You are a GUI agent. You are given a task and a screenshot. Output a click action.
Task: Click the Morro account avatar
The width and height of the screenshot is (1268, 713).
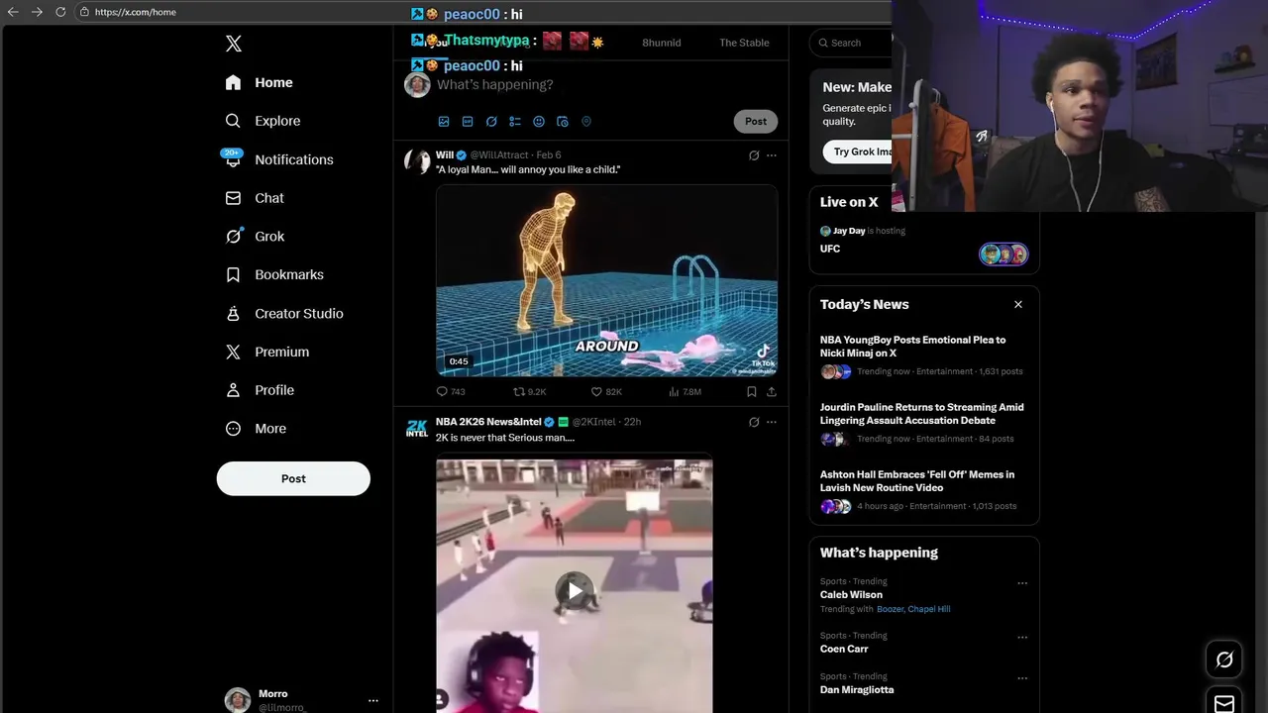pyautogui.click(x=238, y=700)
